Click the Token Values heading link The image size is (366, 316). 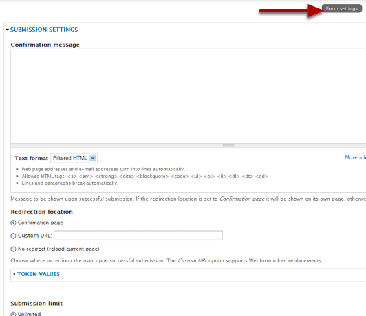coord(39,274)
